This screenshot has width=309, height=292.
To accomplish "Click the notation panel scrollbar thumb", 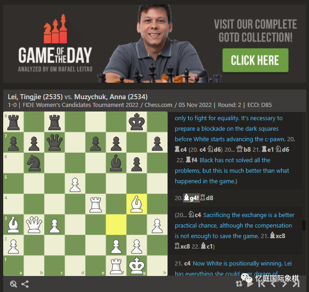I will (x=304, y=225).
